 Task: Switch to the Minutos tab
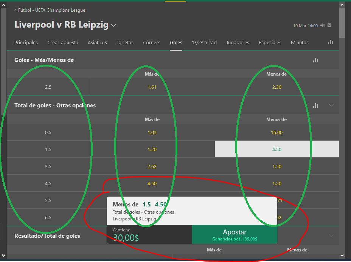tap(300, 42)
